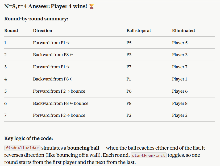Click the Forward from P2 bounce text in round 5
The width and height of the screenshot is (220, 166).
pyautogui.click(x=59, y=91)
